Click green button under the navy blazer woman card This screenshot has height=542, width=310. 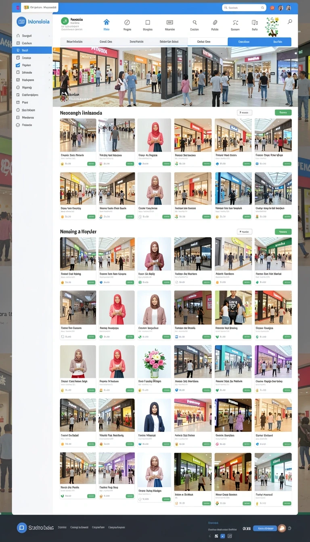166,444
